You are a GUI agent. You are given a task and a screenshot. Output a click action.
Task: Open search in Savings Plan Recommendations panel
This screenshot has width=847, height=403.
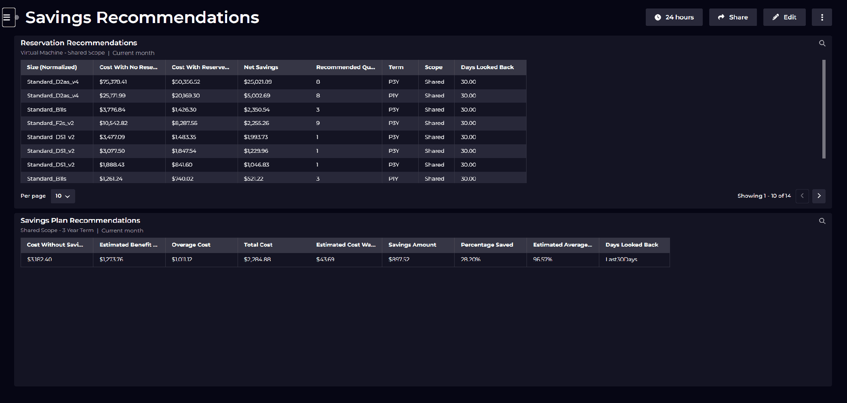point(822,221)
